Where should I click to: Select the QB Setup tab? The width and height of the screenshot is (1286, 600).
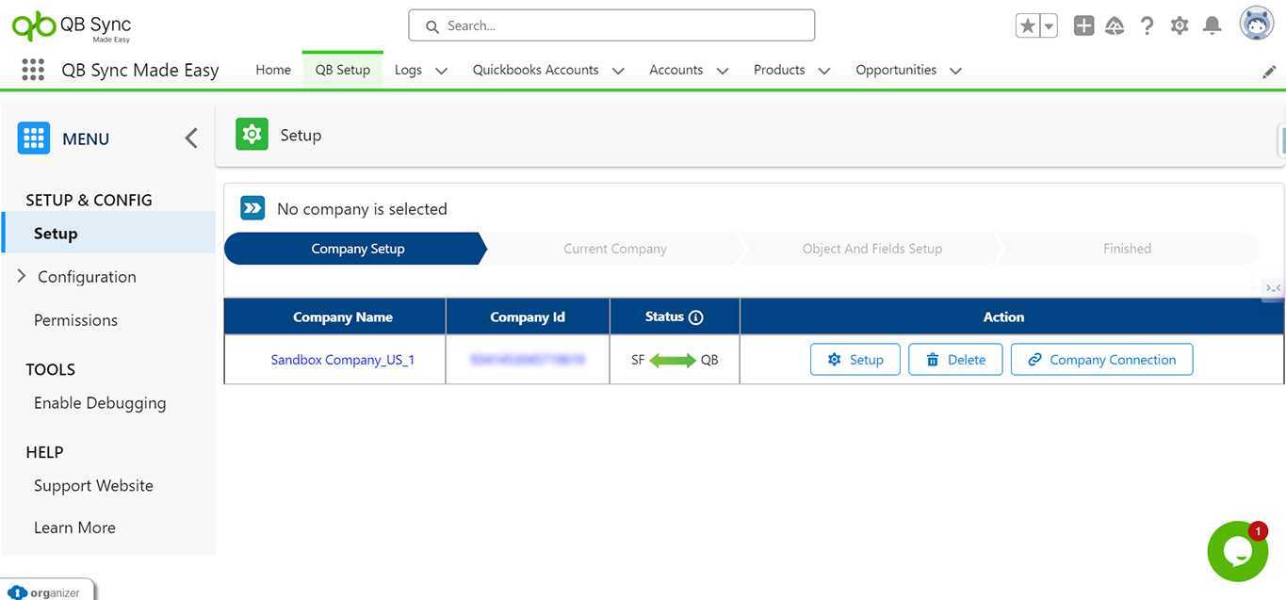tap(343, 70)
